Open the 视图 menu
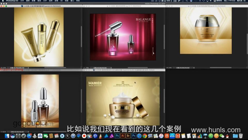 click(66, 1)
